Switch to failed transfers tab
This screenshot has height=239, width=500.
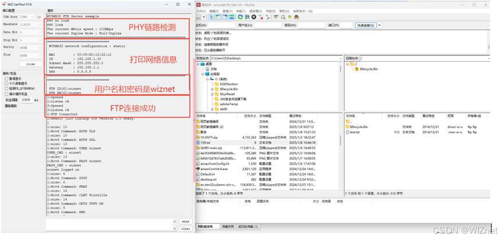point(228,226)
